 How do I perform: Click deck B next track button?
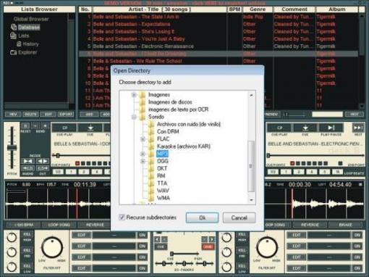point(358,128)
